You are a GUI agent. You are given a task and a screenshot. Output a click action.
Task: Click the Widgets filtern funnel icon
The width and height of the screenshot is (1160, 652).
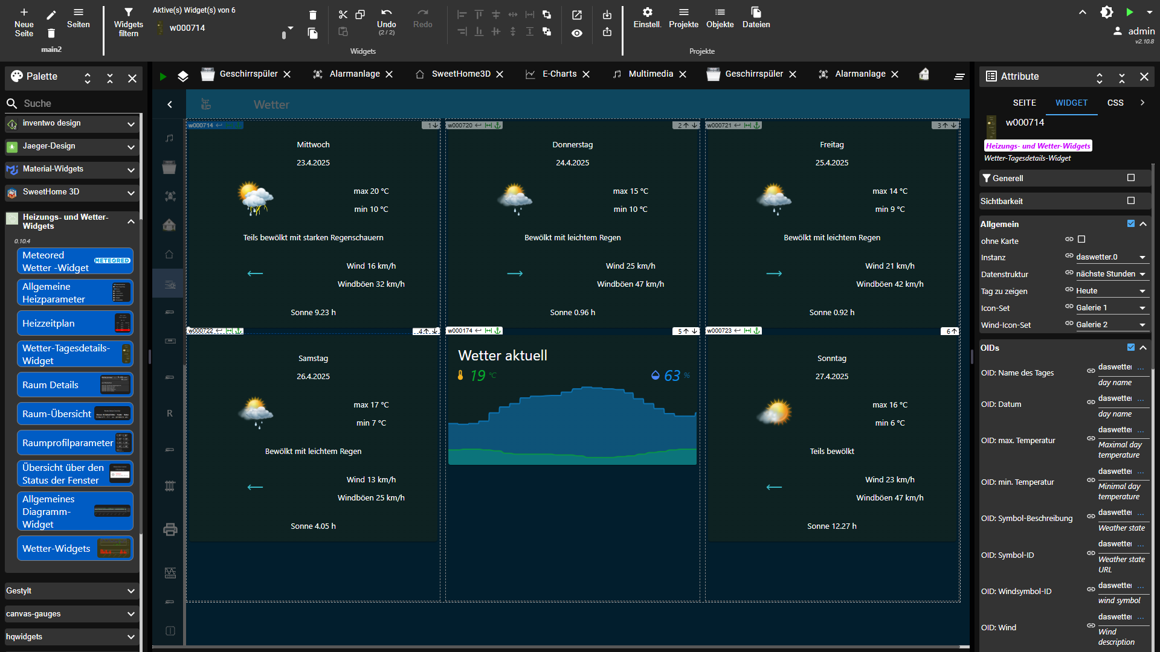(128, 13)
